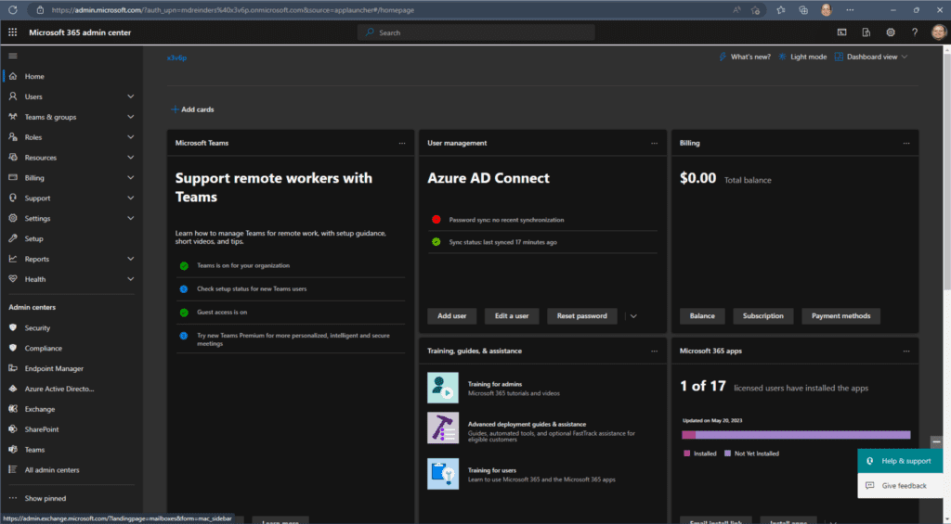Open Microsoft 365 apps card ellipsis menu
The width and height of the screenshot is (951, 524).
[906, 351]
